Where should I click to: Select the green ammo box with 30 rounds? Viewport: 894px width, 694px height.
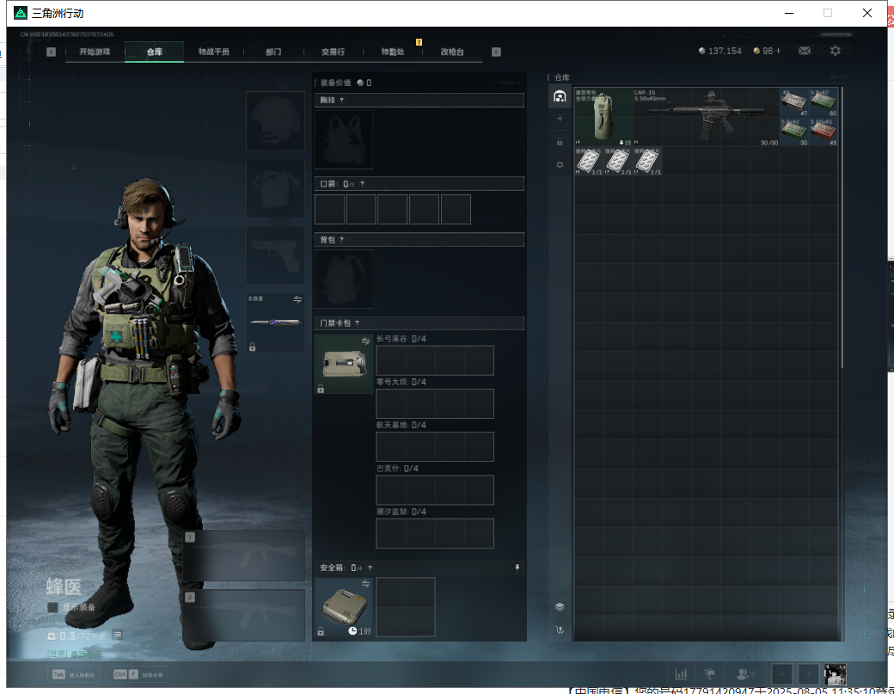point(794,132)
